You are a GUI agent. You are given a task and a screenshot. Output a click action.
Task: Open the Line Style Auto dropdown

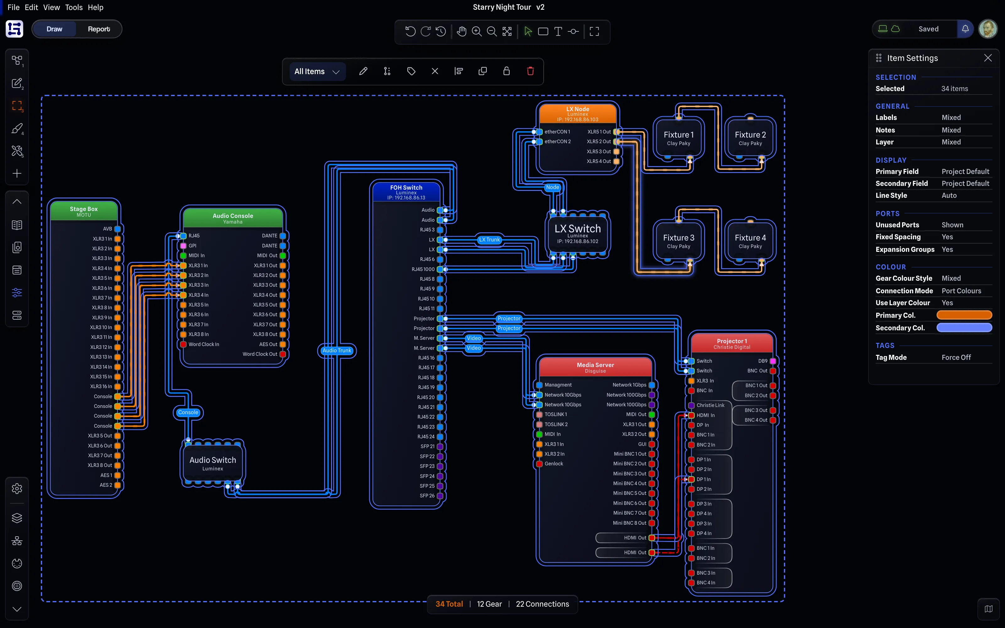pyautogui.click(x=949, y=195)
